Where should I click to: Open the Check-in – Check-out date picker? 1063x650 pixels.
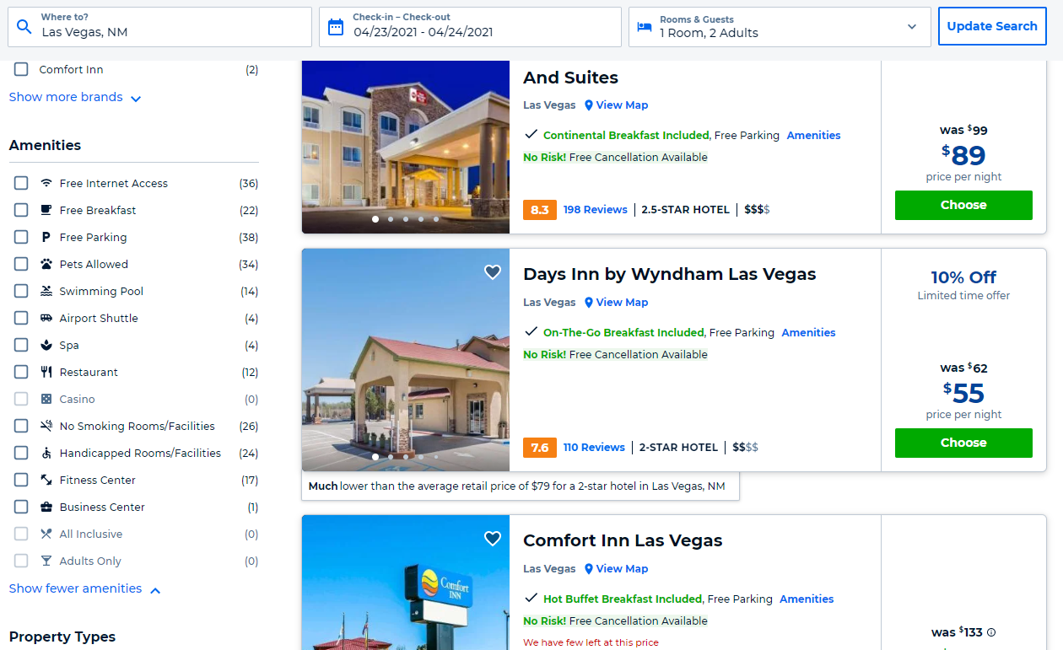tap(470, 27)
